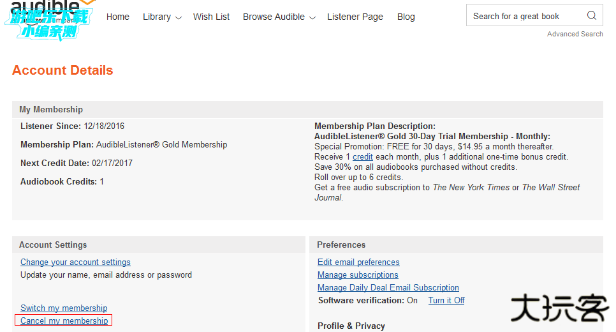Viewport: 616px width, 332px height.
Task: Open Manage Daily Deal Email Subscription
Action: [388, 288]
